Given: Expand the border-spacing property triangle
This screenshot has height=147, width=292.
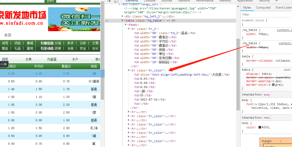Looking at the screenshot, I should coord(273,81).
